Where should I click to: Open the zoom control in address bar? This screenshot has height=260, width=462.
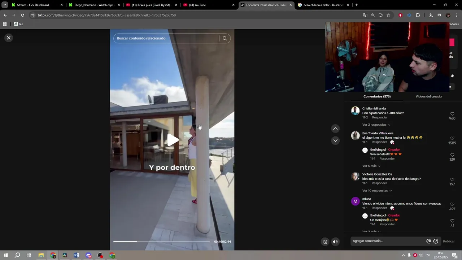tap(373, 15)
